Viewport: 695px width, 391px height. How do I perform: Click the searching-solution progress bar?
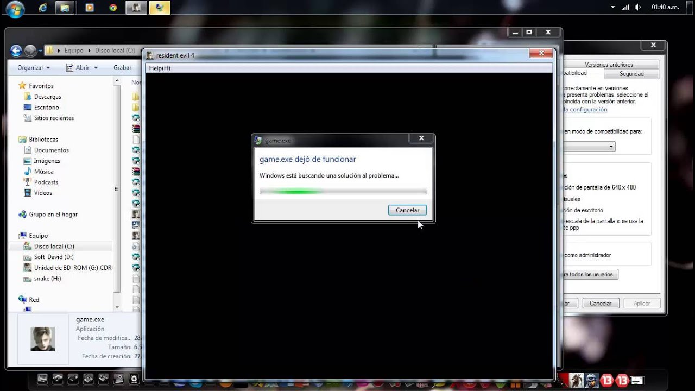pos(343,191)
